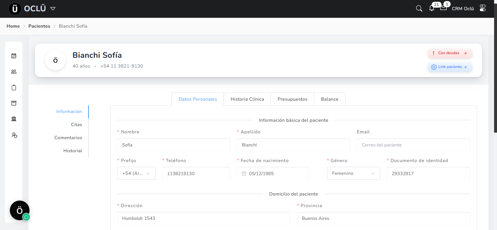Switch to the Presupuestos tab
The height and width of the screenshot is (230, 497).
[x=292, y=99]
